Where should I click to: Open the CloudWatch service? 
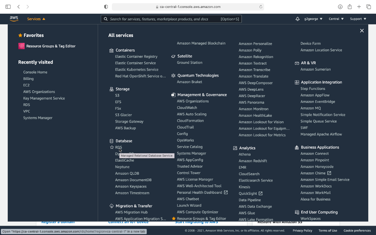tap(187, 108)
